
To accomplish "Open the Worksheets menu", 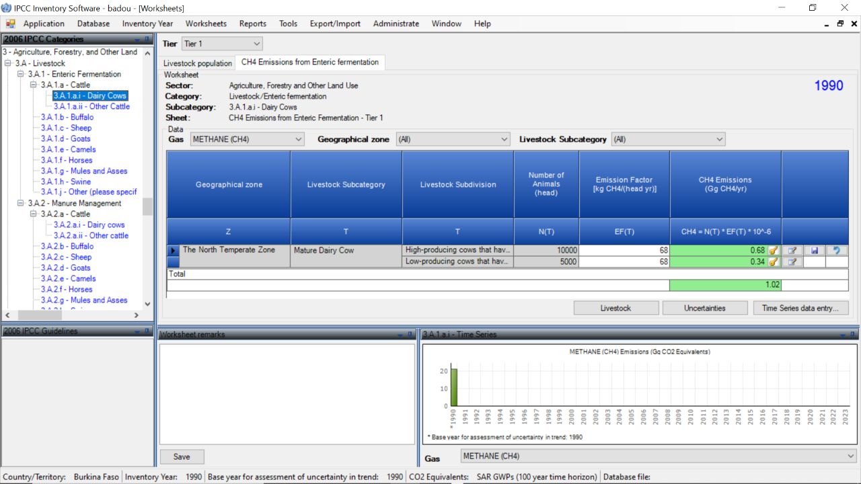I will coord(206,24).
